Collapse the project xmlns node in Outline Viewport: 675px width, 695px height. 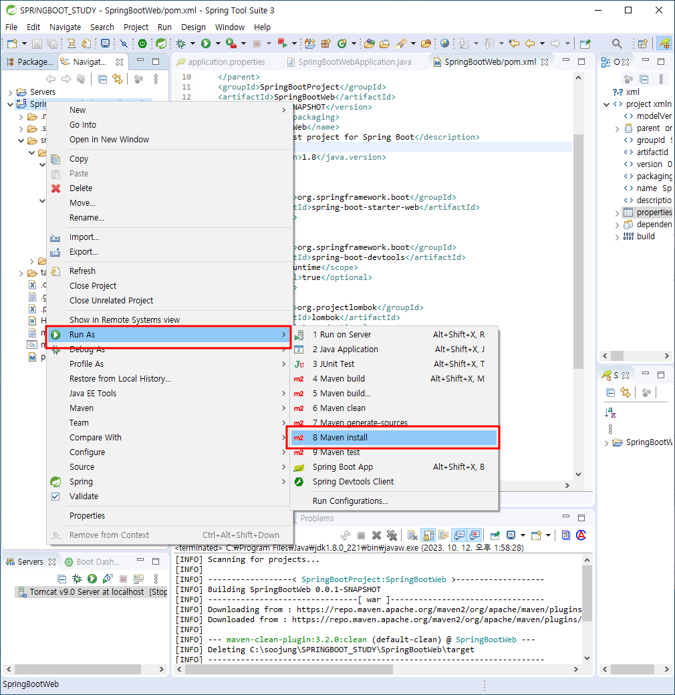[607, 105]
